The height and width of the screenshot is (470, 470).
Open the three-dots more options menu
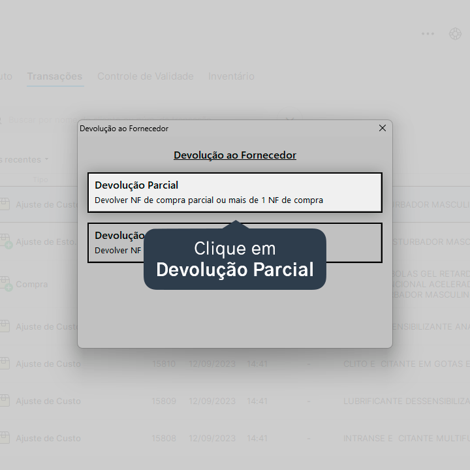428,33
